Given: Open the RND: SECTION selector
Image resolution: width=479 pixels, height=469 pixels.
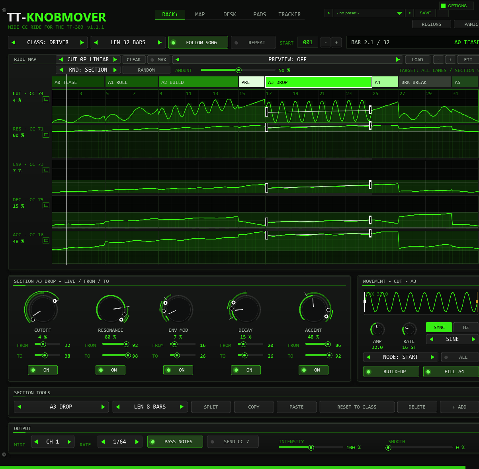Looking at the screenshot, I should tap(88, 70).
